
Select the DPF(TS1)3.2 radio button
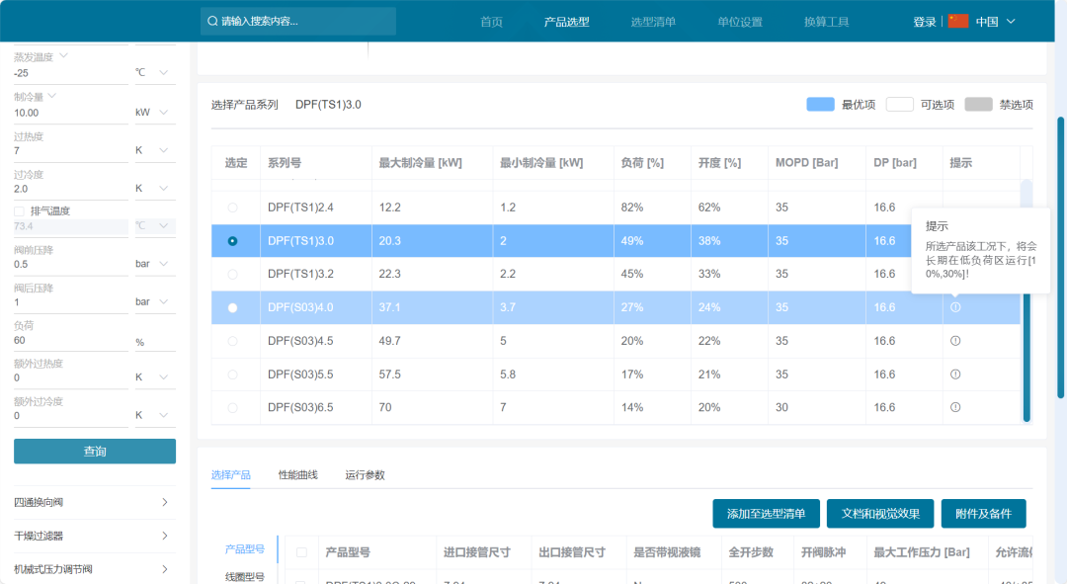(x=233, y=275)
